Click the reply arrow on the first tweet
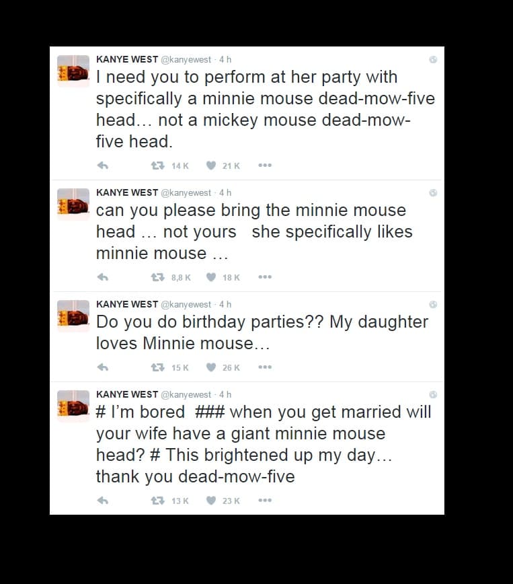 point(101,166)
